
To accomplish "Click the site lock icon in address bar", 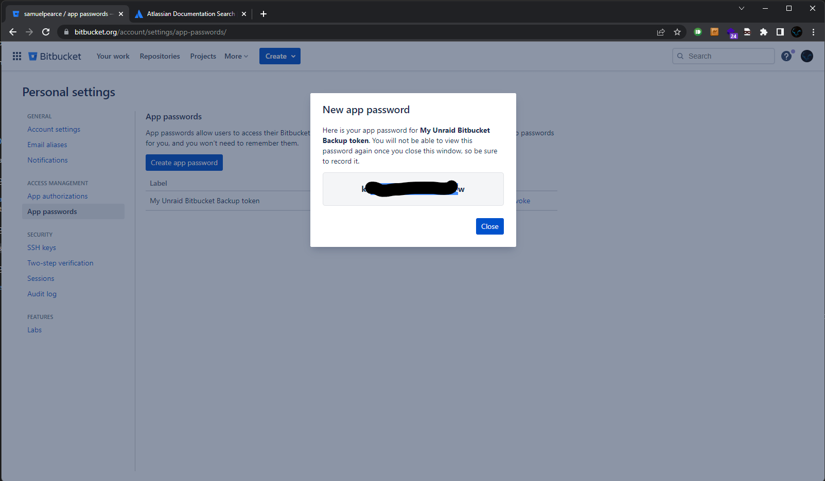I will pos(66,32).
